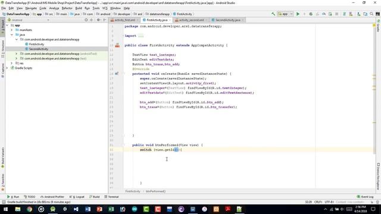
Task: Expand the Gradle Scripts node arrow
Action: [x=7, y=68]
